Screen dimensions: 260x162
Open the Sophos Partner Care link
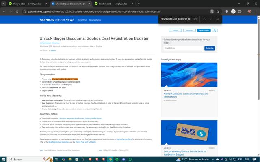124,139
